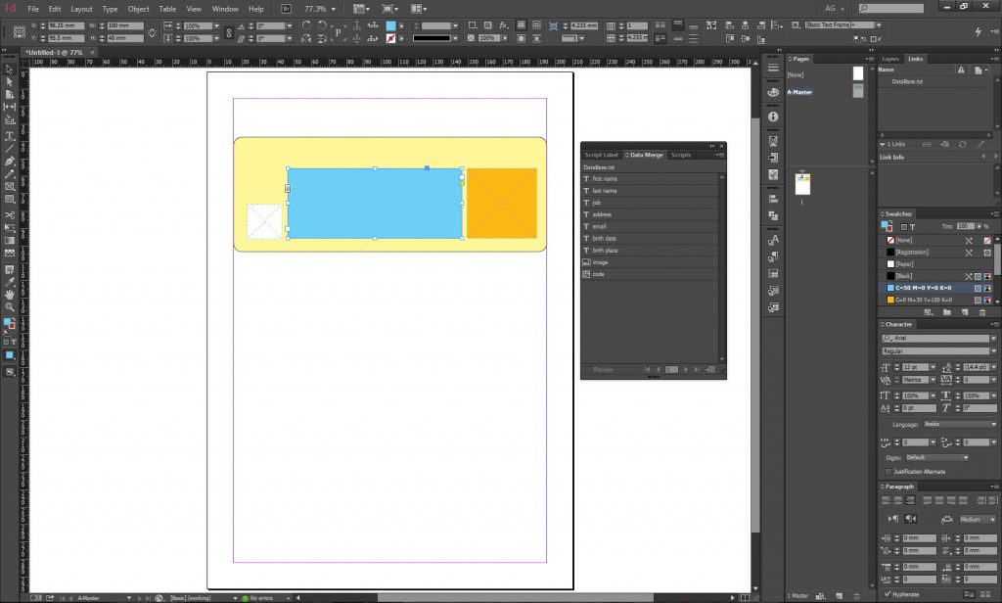Click the 'image' field in Data Merge
This screenshot has height=603, width=1002.
[x=599, y=262]
